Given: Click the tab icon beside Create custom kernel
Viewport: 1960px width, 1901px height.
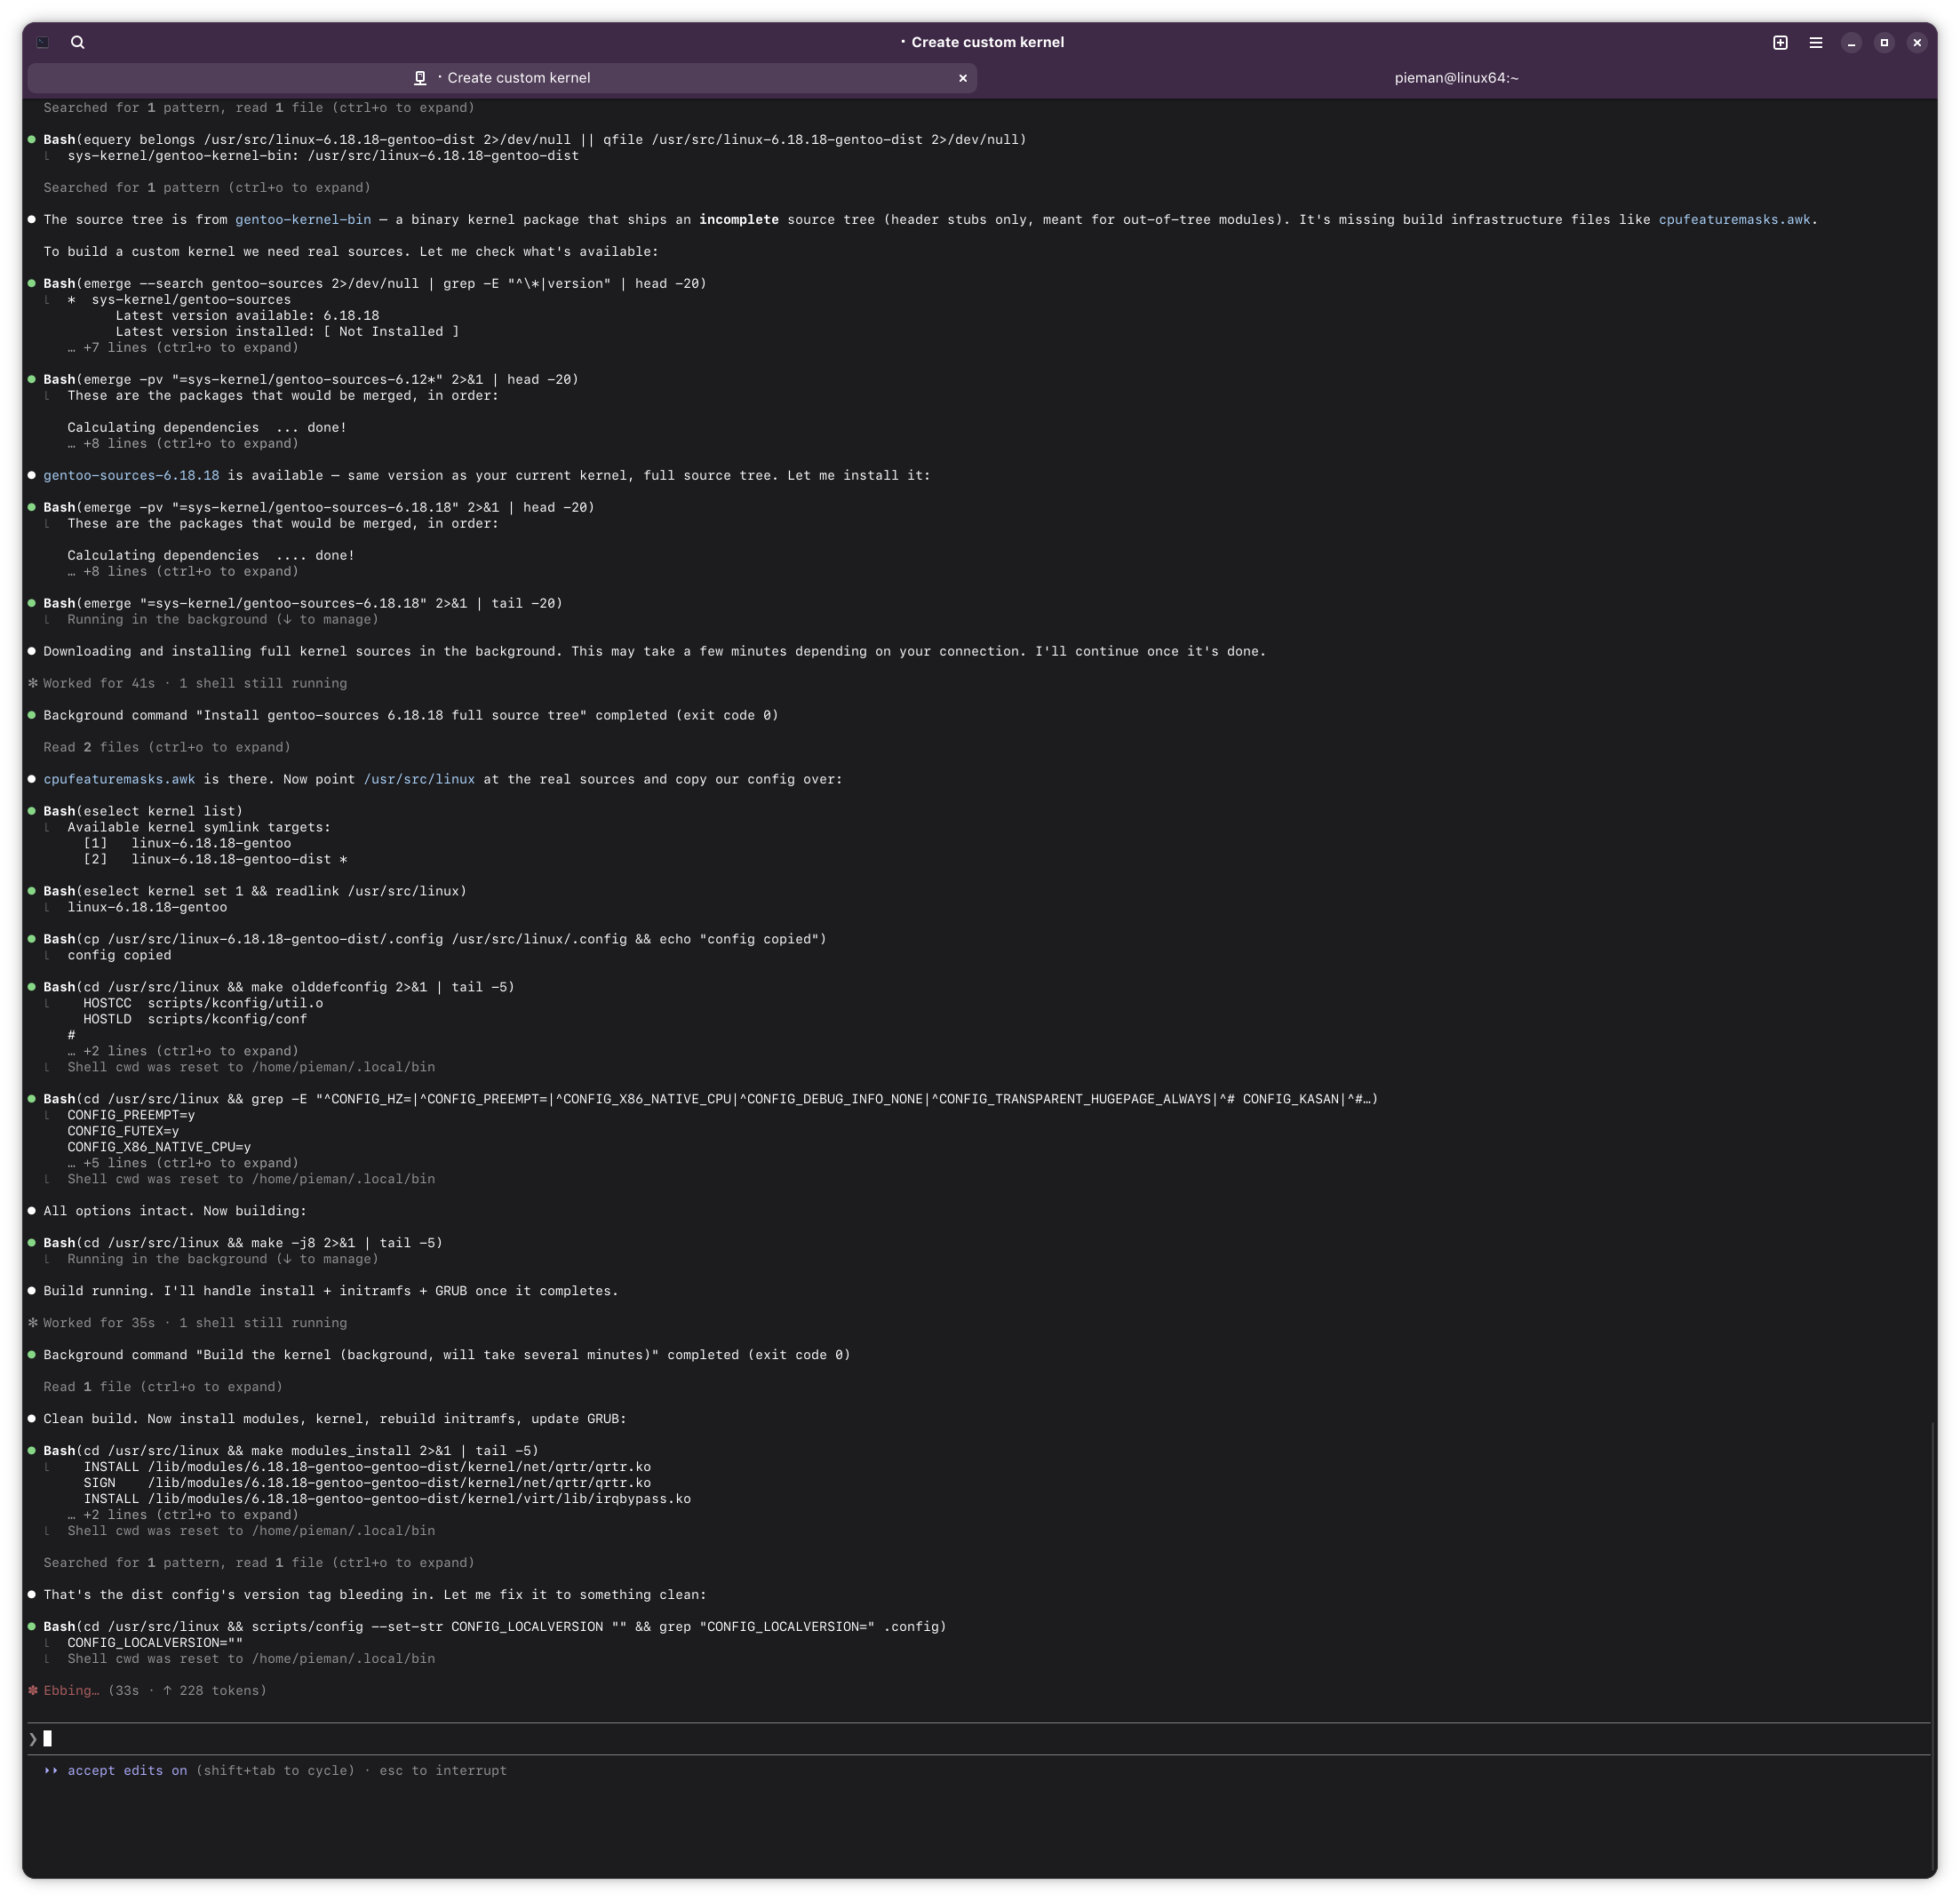Looking at the screenshot, I should [x=420, y=78].
